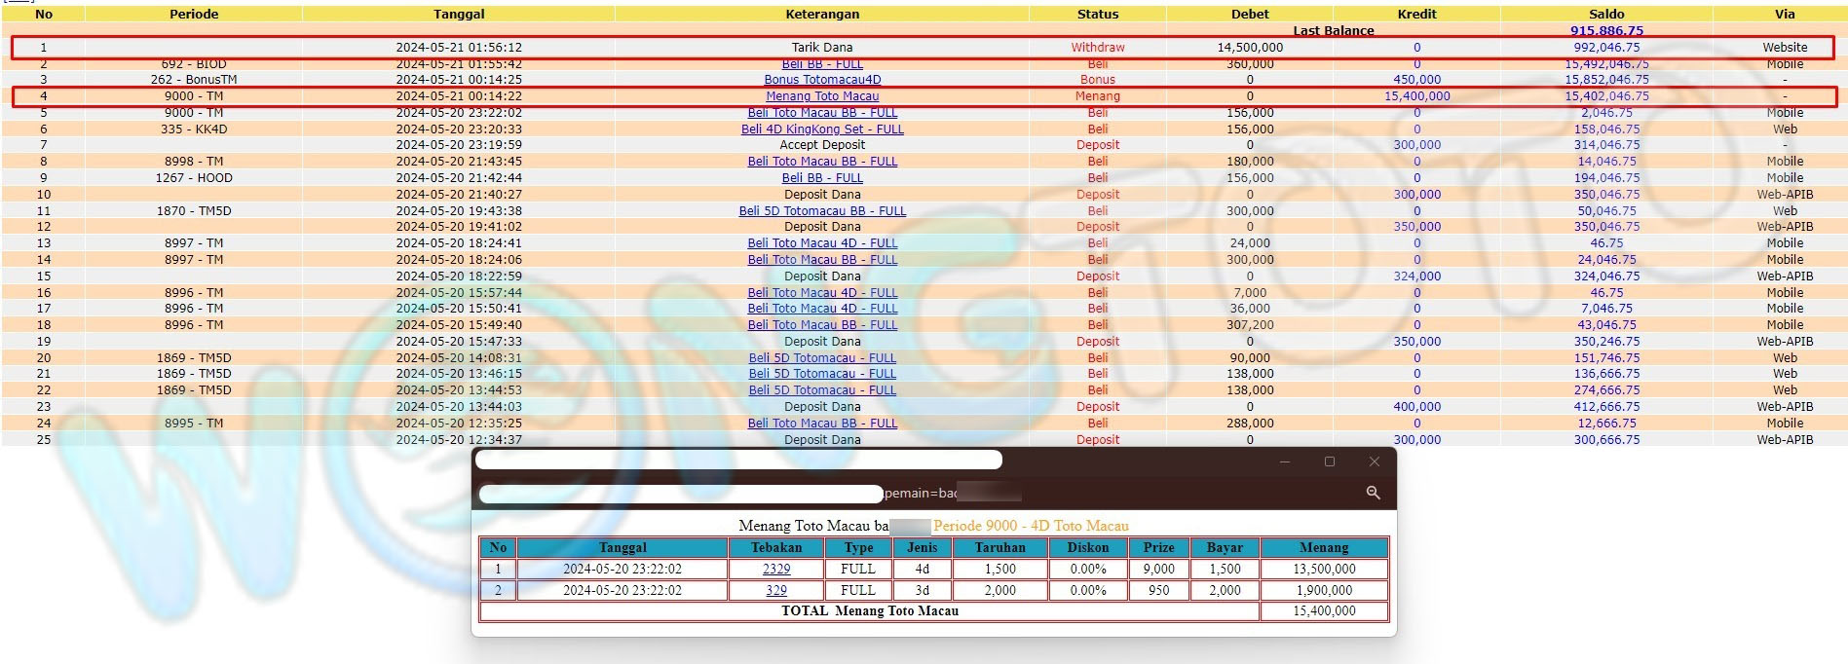Open Beli Toto Macau BB link at 21:43:45
Screen dimensions: 1848x664
[x=821, y=162]
